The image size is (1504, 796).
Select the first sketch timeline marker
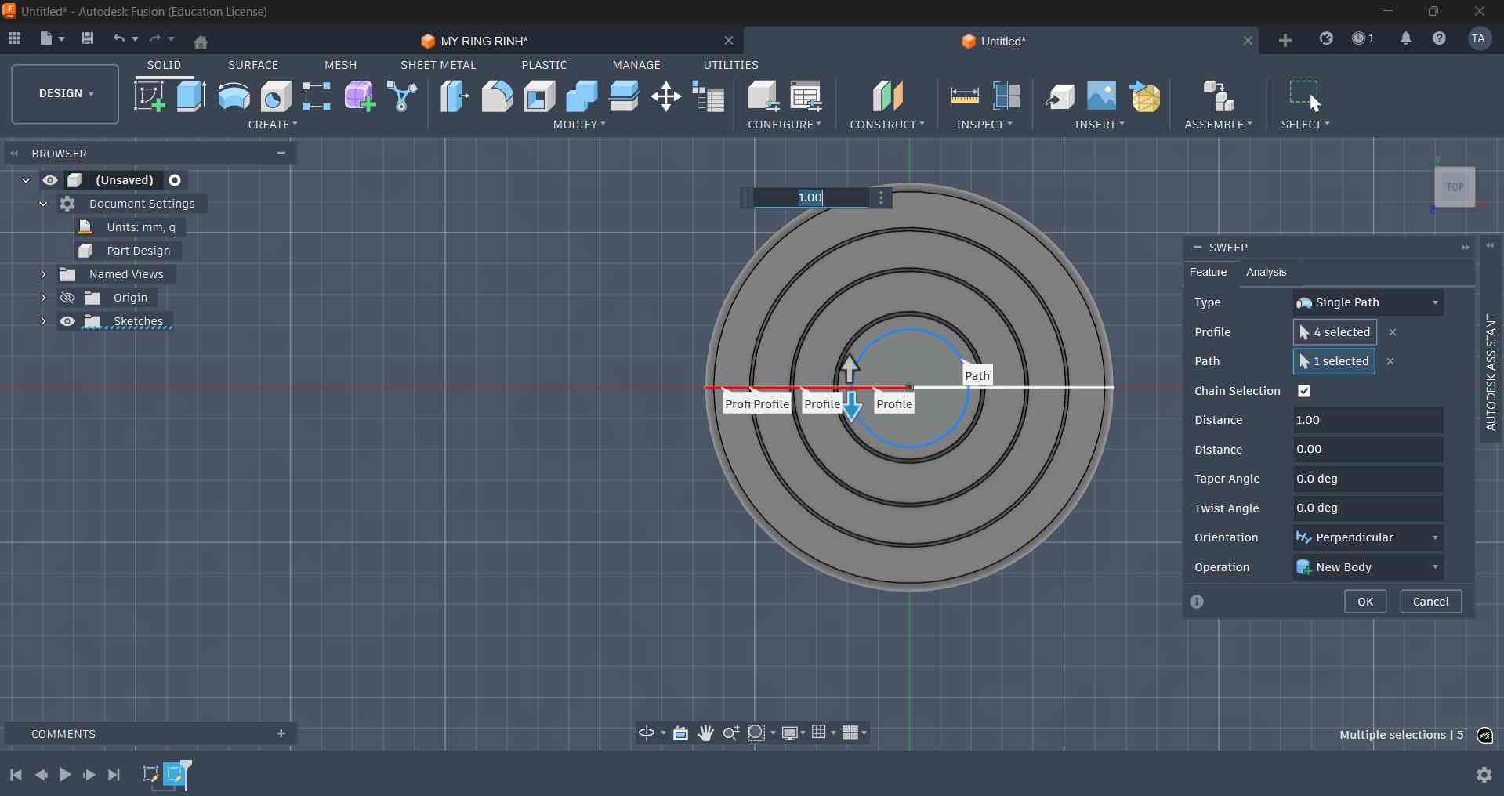(150, 775)
